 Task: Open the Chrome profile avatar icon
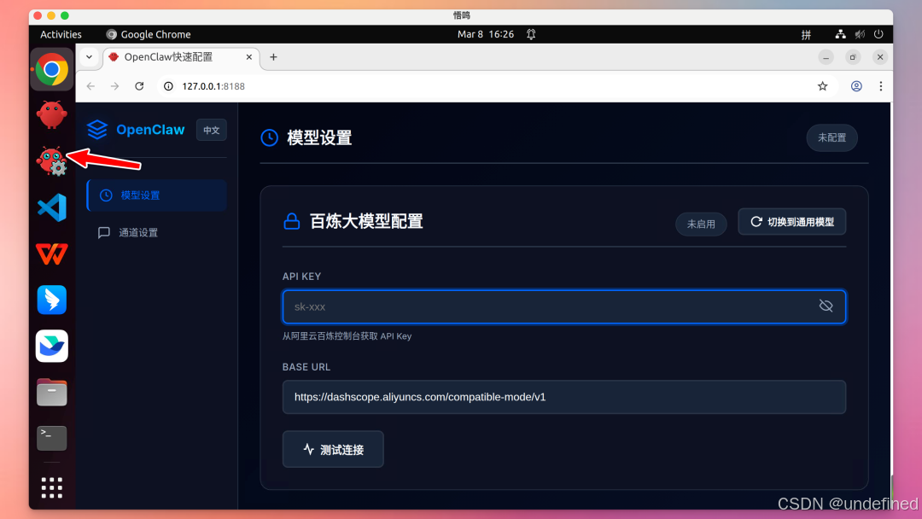point(855,85)
